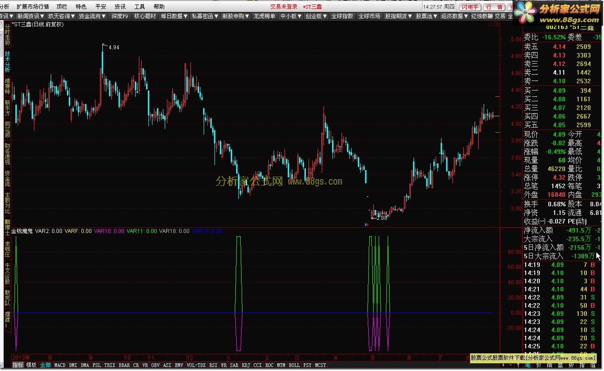Select the 技术分析 side tab
Viewport: 604px width, 371px height.
point(7,62)
